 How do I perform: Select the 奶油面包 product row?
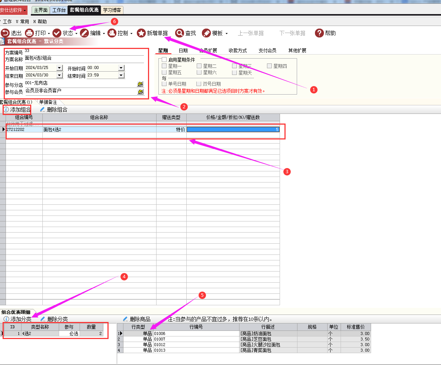pyautogui.click(x=244, y=333)
